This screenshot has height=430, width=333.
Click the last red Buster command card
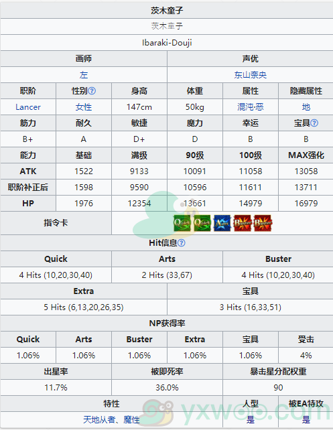[x=263, y=223]
